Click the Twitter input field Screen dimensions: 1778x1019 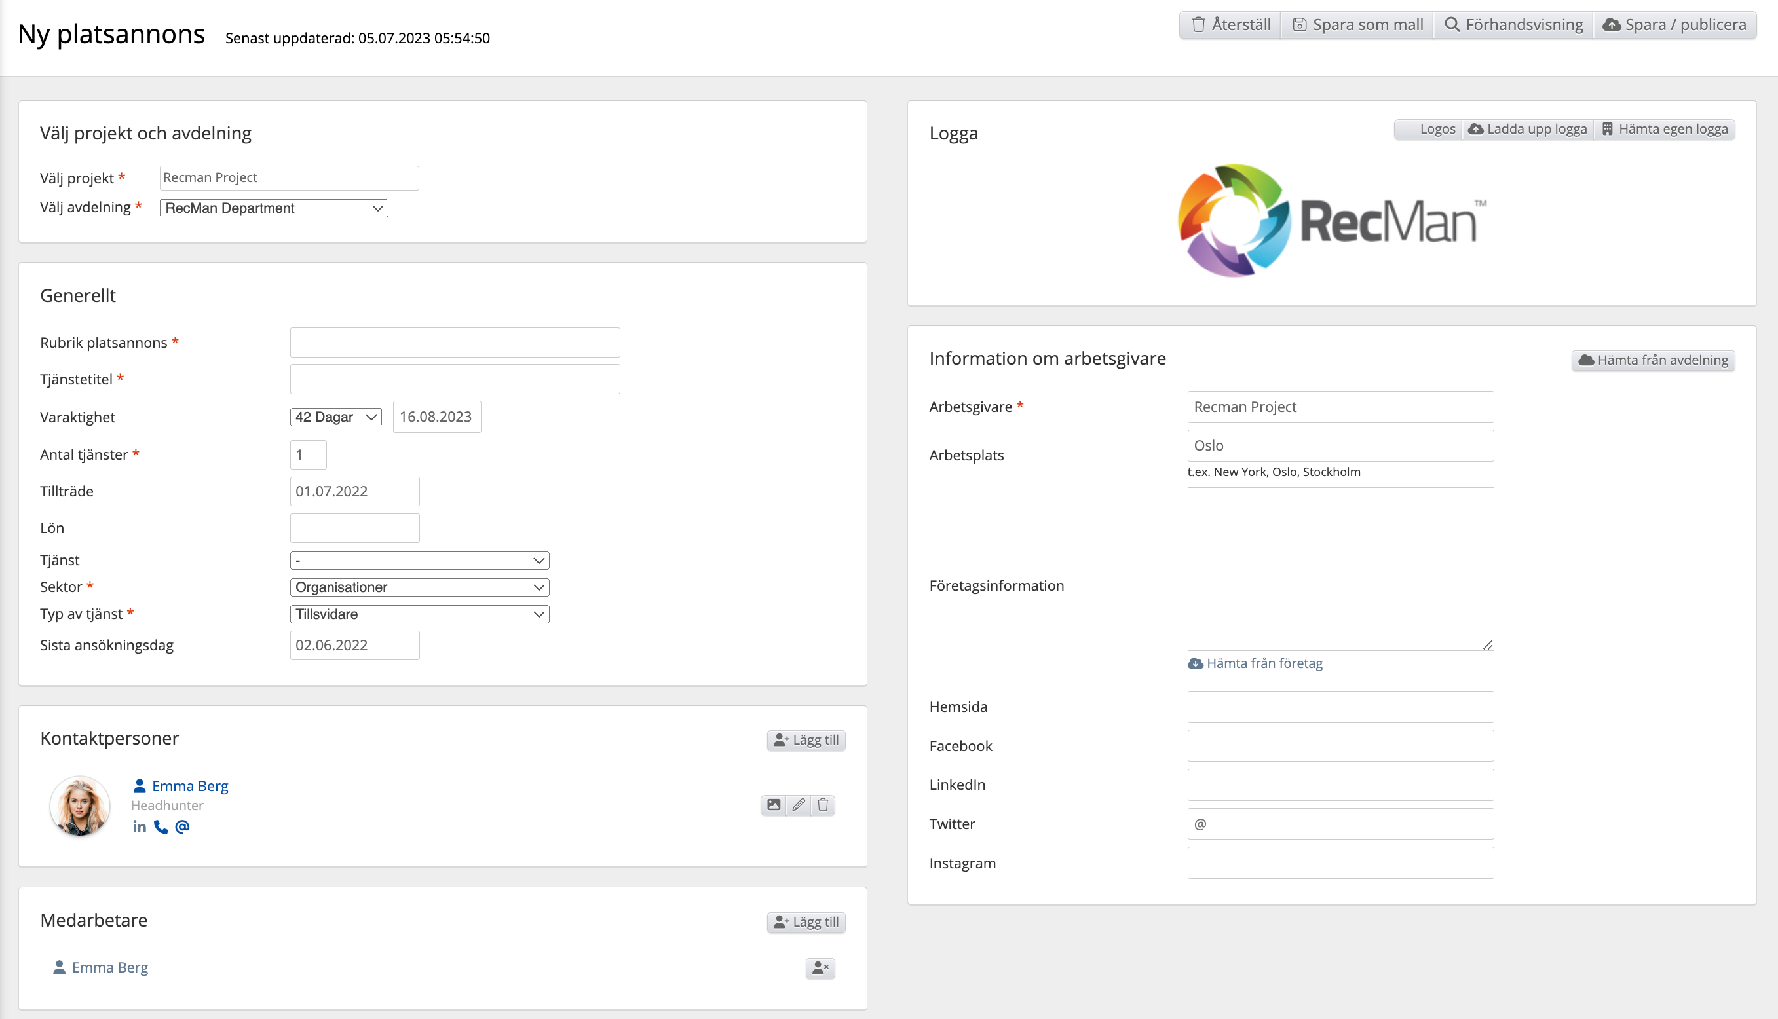pos(1340,824)
